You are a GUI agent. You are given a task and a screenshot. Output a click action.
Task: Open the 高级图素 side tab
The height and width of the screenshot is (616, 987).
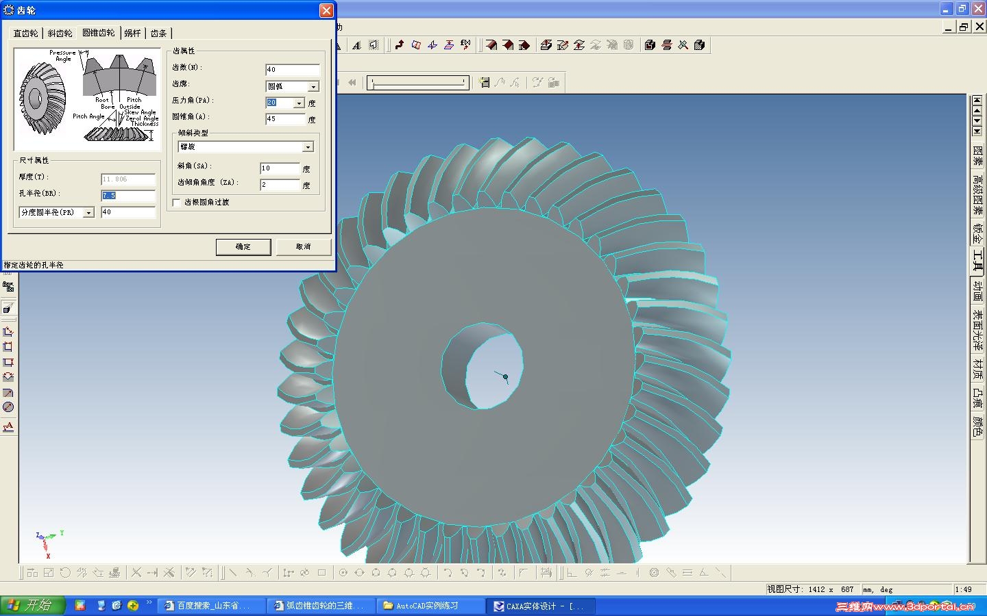click(977, 194)
